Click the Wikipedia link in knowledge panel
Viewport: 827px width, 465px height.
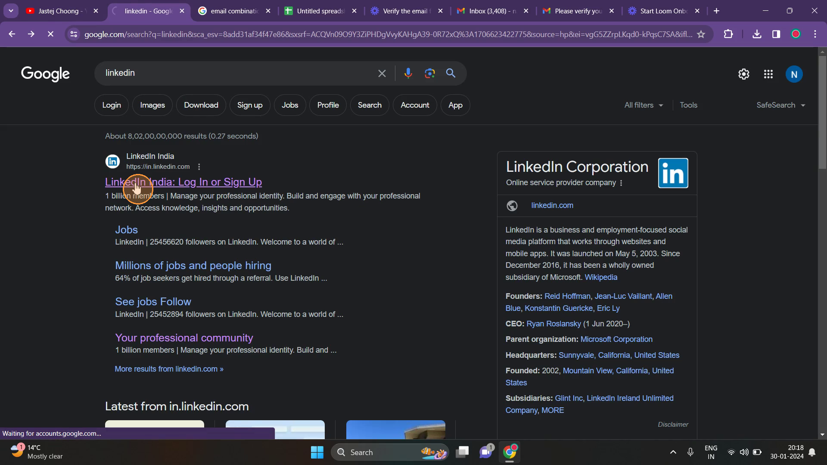coord(600,277)
